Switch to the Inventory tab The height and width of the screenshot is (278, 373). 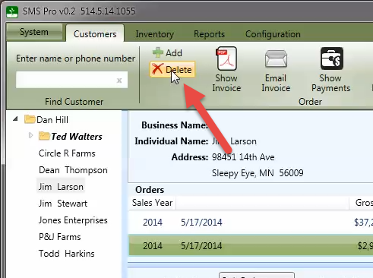pos(155,34)
